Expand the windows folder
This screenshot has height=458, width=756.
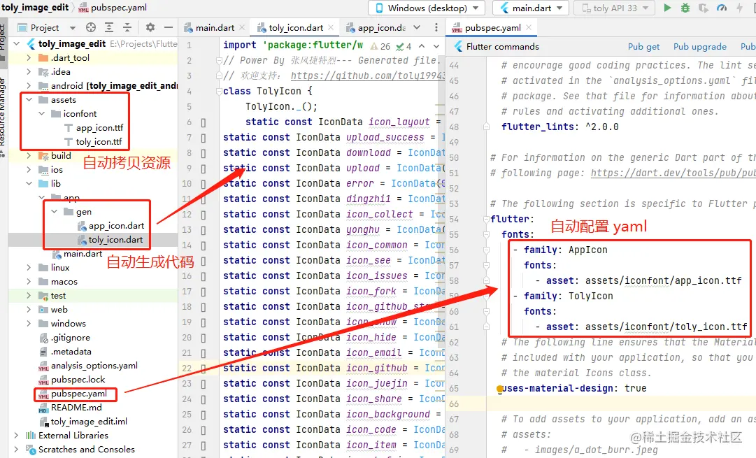(29, 324)
